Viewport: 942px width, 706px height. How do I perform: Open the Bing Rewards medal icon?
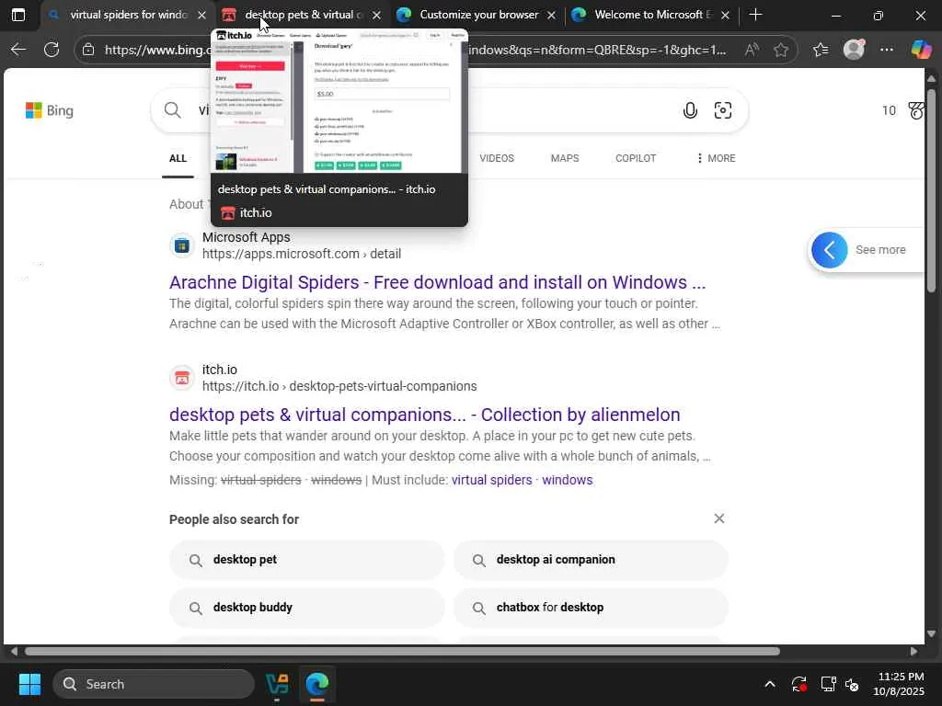[x=916, y=110]
